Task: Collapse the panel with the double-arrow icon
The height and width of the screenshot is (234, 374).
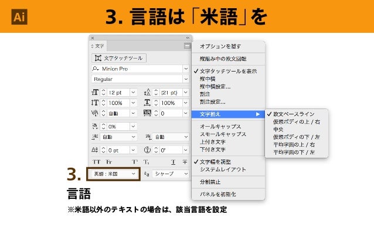Action: (x=188, y=38)
